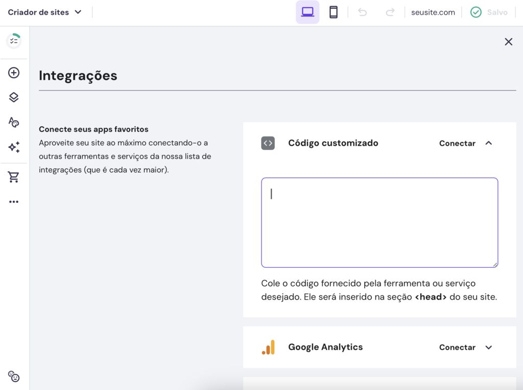The image size is (523, 390).
Task: Open the add elements panel
Action: point(14,72)
